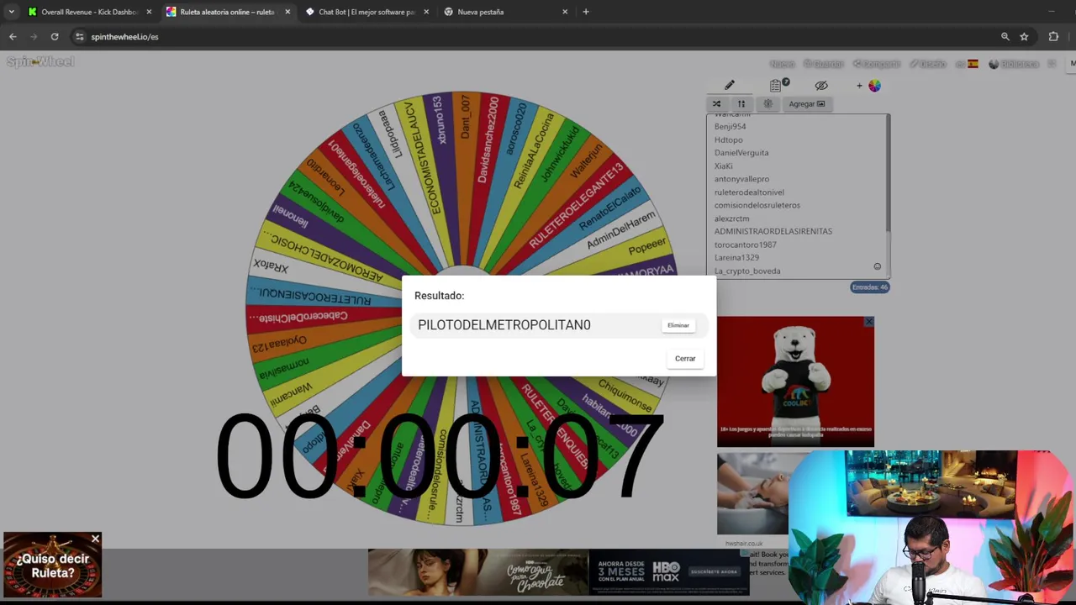Click the site info icon in address bar

pyautogui.click(x=79, y=37)
